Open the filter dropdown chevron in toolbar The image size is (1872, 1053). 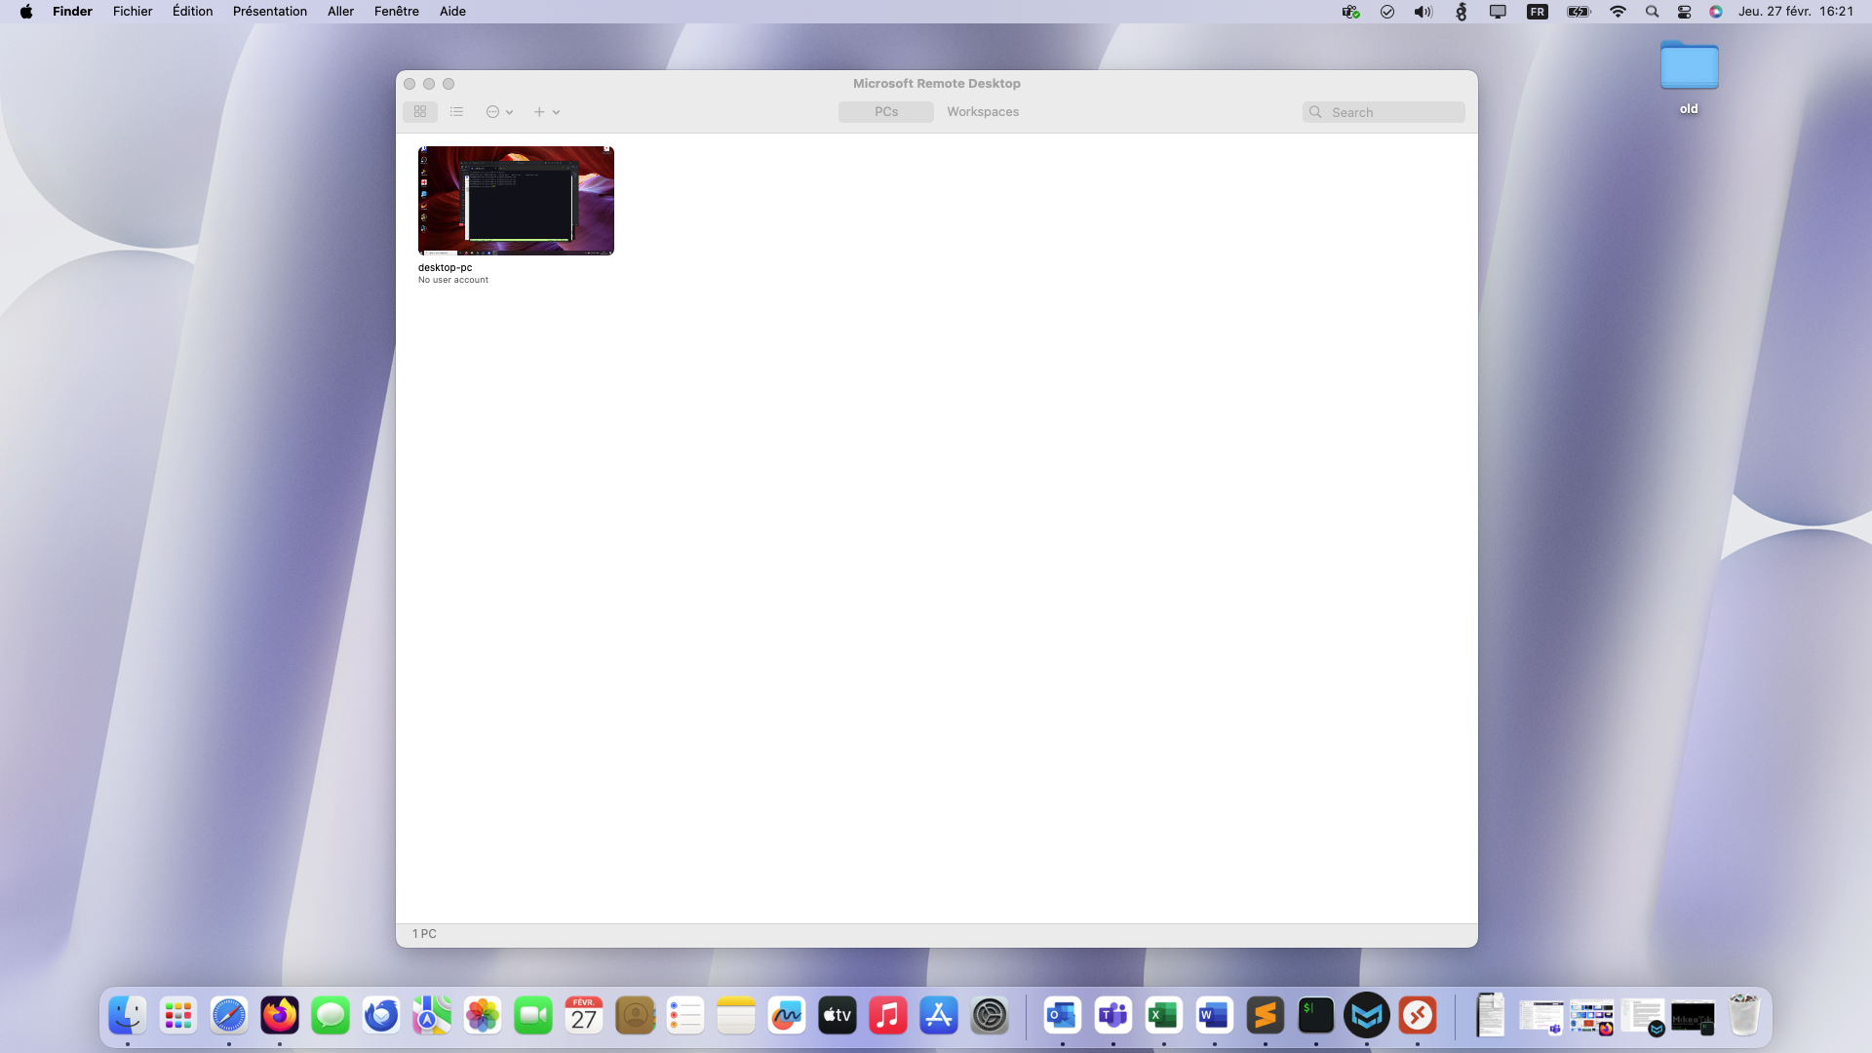510,111
